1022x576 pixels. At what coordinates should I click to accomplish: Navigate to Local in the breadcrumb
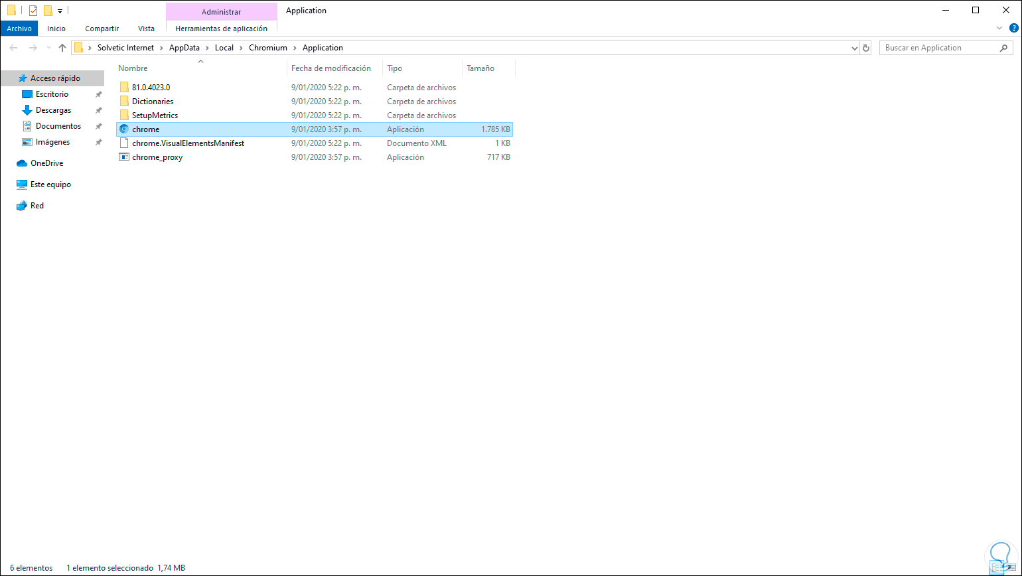[x=224, y=48]
